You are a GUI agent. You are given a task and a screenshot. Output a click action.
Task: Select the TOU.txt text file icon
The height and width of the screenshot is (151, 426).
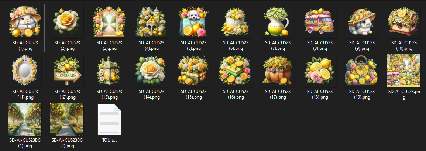pos(109,120)
